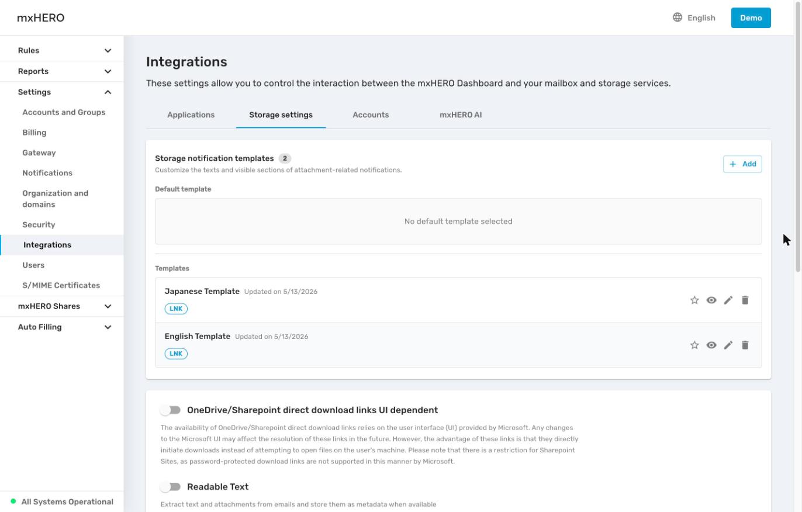This screenshot has width=802, height=512.
Task: Click the Japanese Template name
Action: pyautogui.click(x=202, y=291)
